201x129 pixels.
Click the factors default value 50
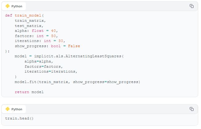click(54, 36)
